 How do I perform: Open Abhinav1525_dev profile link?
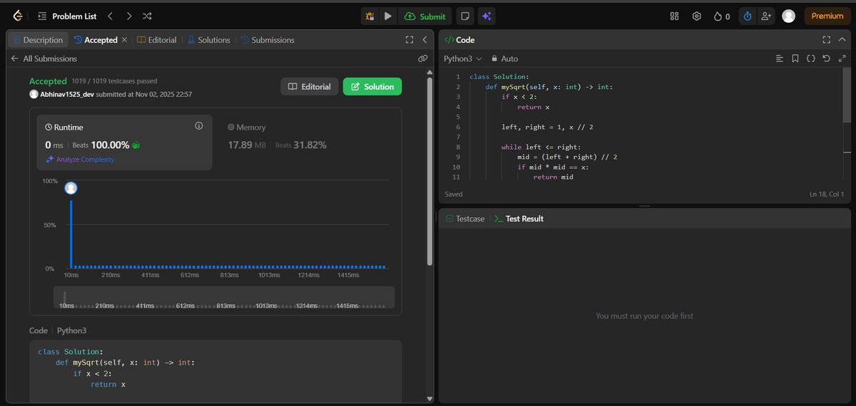point(68,94)
